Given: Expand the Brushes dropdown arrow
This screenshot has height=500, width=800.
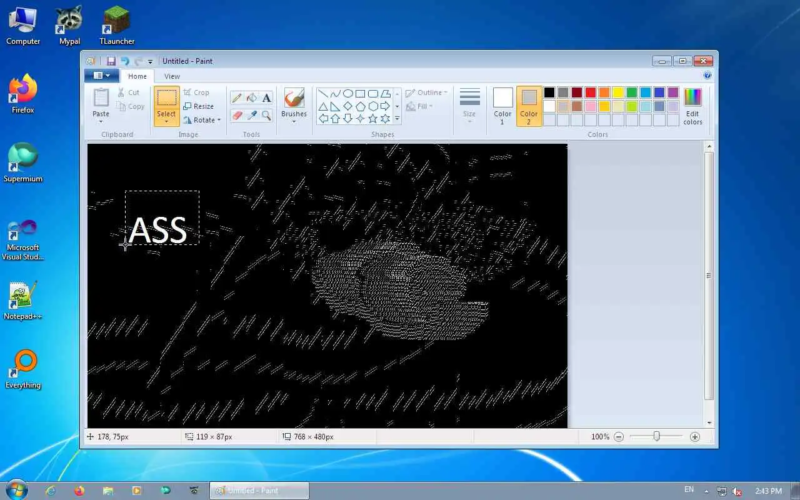Looking at the screenshot, I should pyautogui.click(x=294, y=121).
